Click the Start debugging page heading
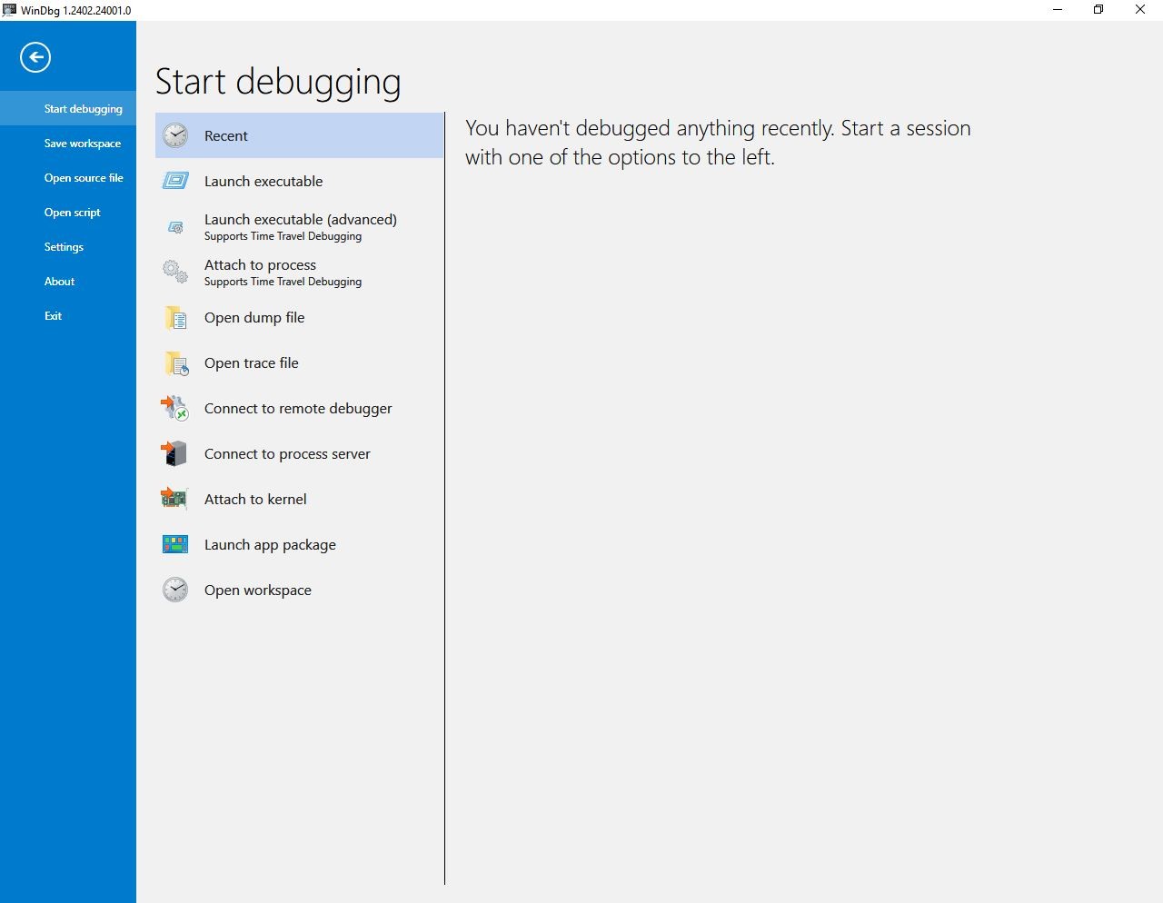The height and width of the screenshot is (903, 1163). 278,82
